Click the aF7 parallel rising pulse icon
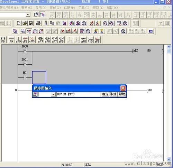The height and width of the screenshot is (168, 173). pos(54,40)
